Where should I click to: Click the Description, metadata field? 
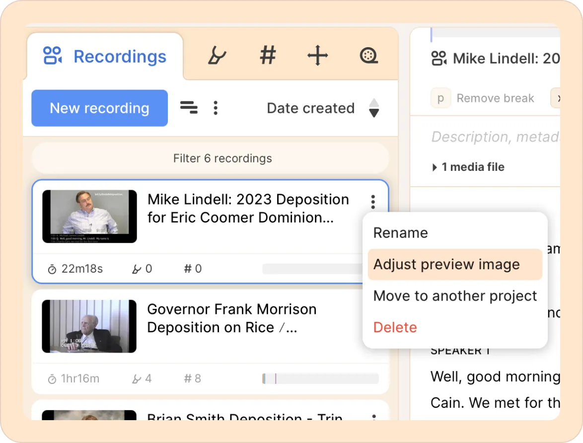pos(496,137)
